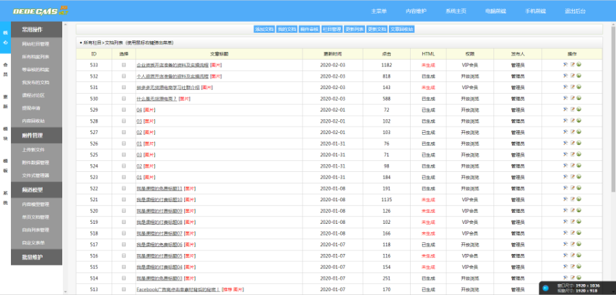Click the first action icon in row 531
Viewport: 616px width, 295px height.
point(565,87)
